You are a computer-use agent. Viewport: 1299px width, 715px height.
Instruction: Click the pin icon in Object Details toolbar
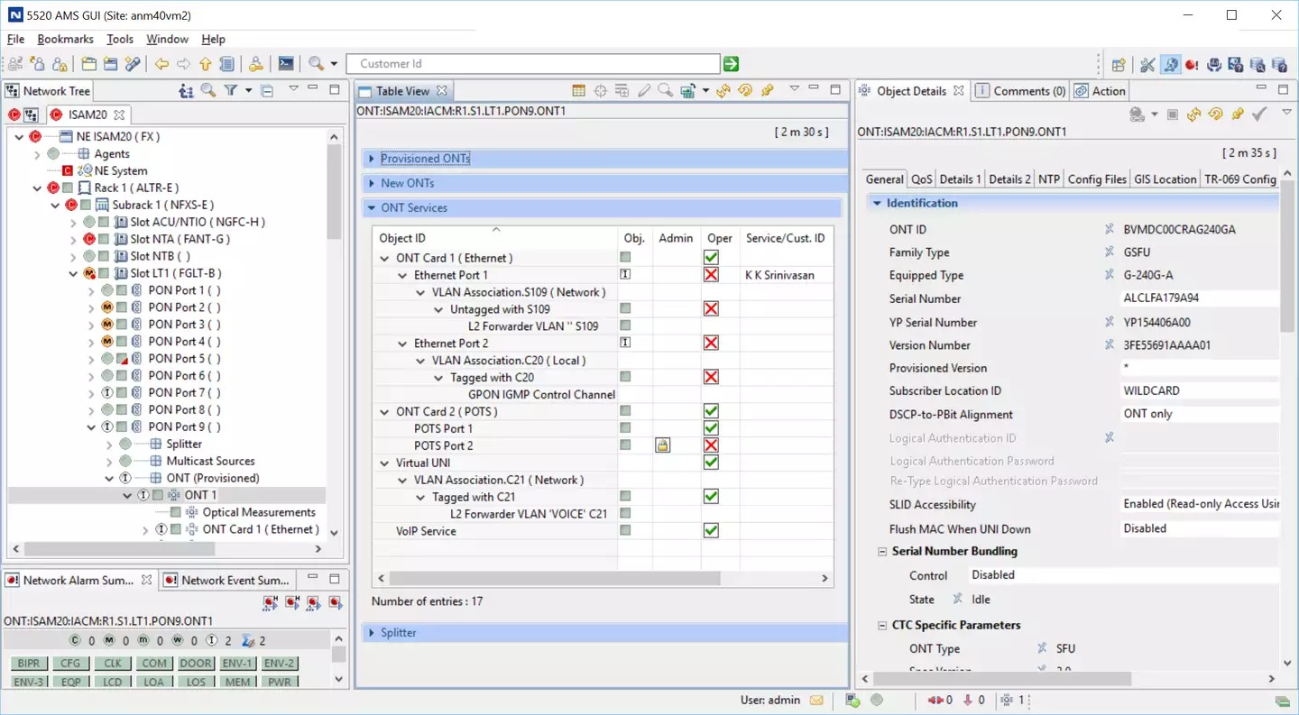coord(1238,114)
